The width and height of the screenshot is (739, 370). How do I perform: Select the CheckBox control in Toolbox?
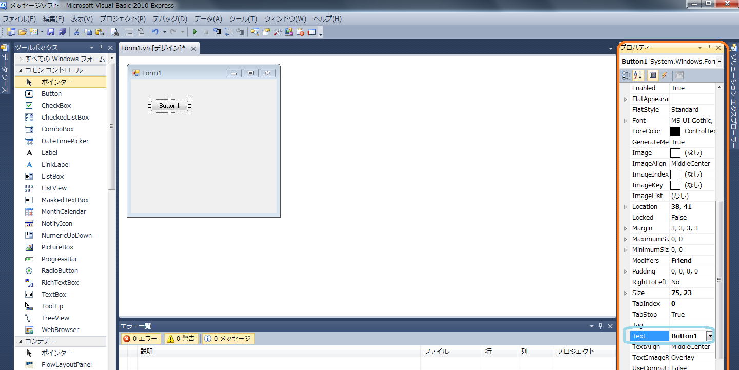coord(61,106)
